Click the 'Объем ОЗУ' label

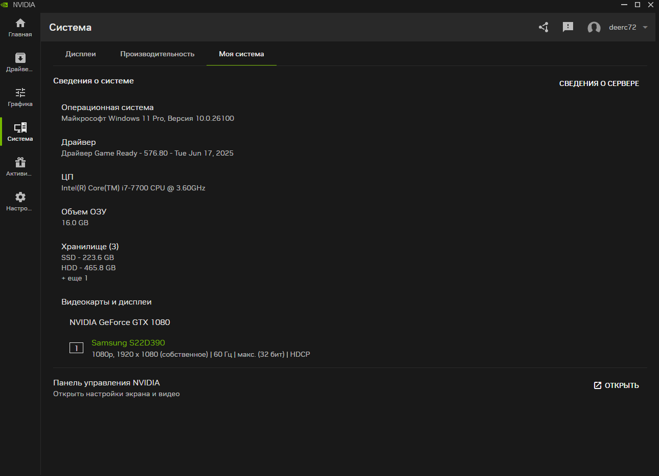(x=84, y=212)
